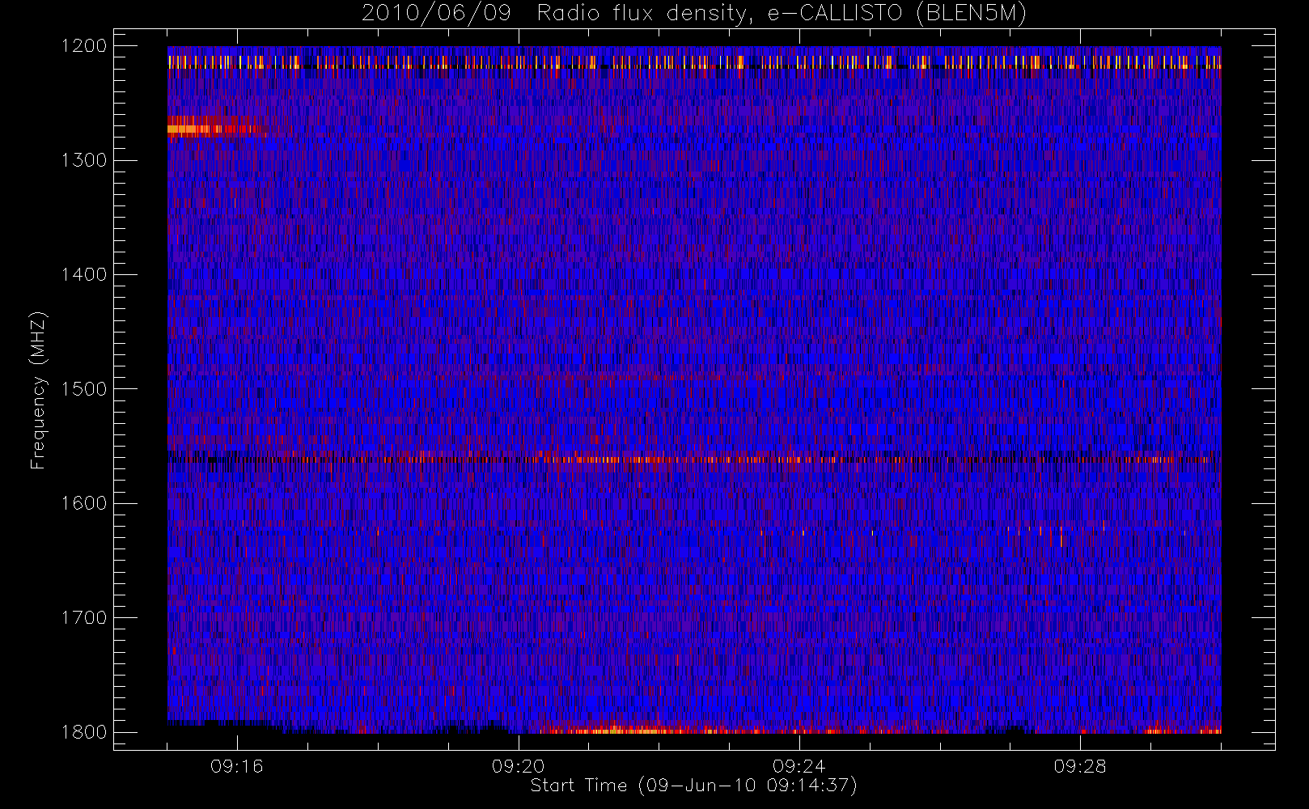Click the 1700 frequency tick label
Image resolution: width=1309 pixels, height=809 pixels.
tap(84, 618)
